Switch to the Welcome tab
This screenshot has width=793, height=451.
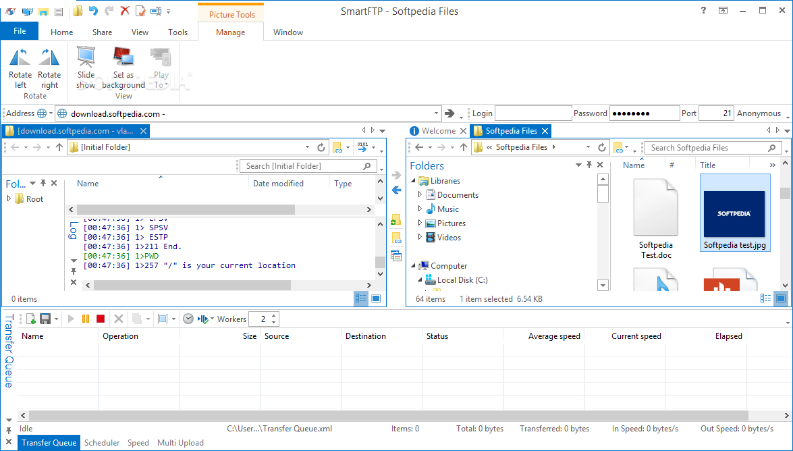pyautogui.click(x=439, y=130)
